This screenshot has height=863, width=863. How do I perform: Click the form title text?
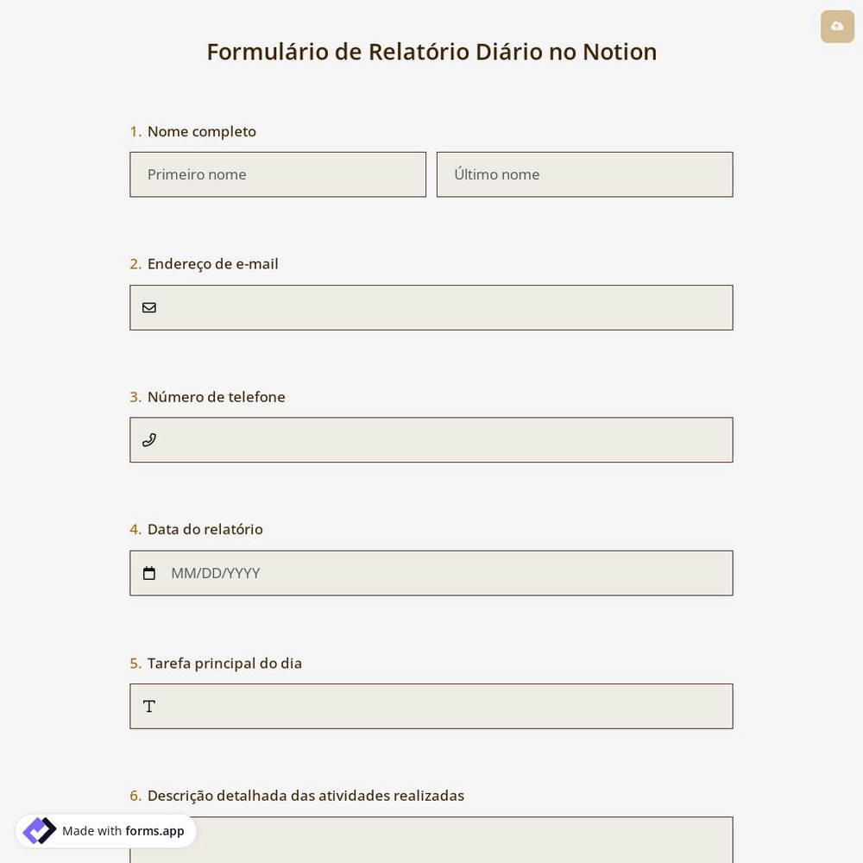click(431, 51)
